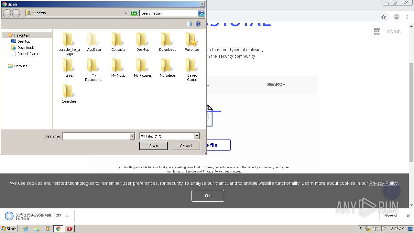The height and width of the screenshot is (233, 414).
Task: Select the Downloads folder icon in file list
Action: pos(168,42)
